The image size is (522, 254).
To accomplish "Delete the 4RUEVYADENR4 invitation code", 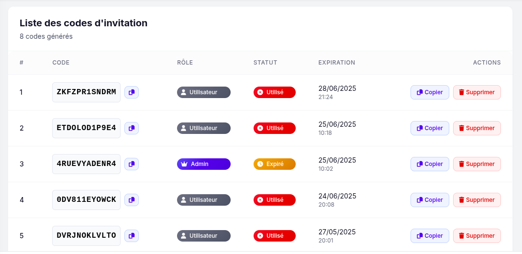I will tap(477, 164).
